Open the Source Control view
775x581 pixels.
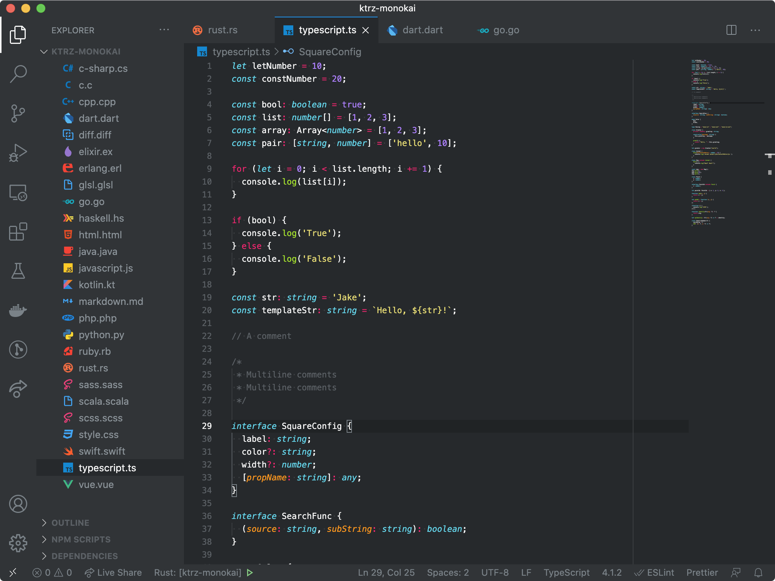(18, 113)
